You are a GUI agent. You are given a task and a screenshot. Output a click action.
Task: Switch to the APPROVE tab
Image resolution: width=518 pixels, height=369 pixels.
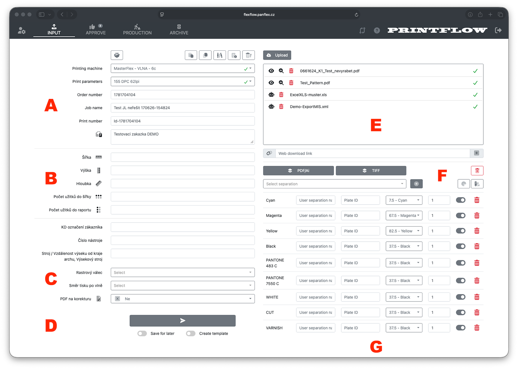coord(96,29)
